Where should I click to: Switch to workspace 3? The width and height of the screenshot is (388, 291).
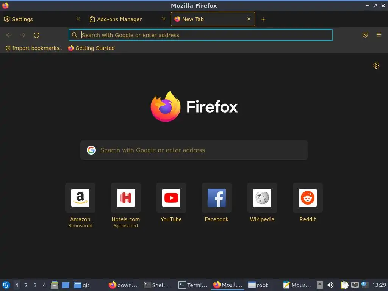point(35,285)
